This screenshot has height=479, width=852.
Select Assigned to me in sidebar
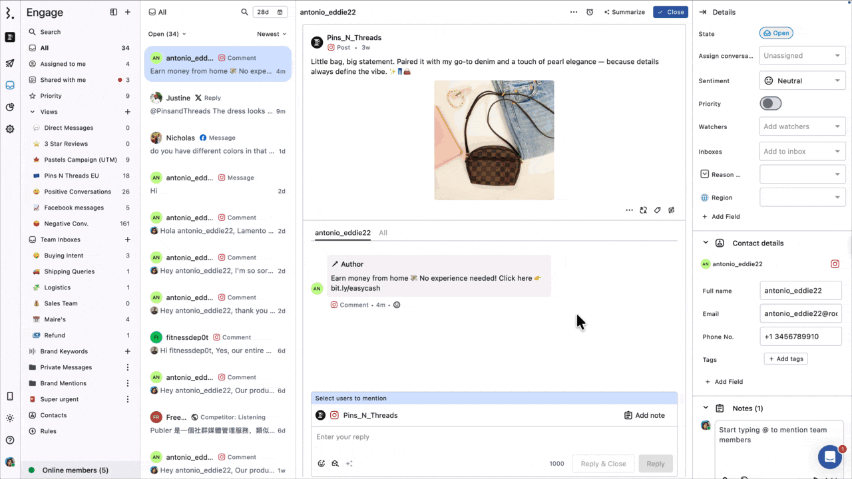pyautogui.click(x=63, y=64)
